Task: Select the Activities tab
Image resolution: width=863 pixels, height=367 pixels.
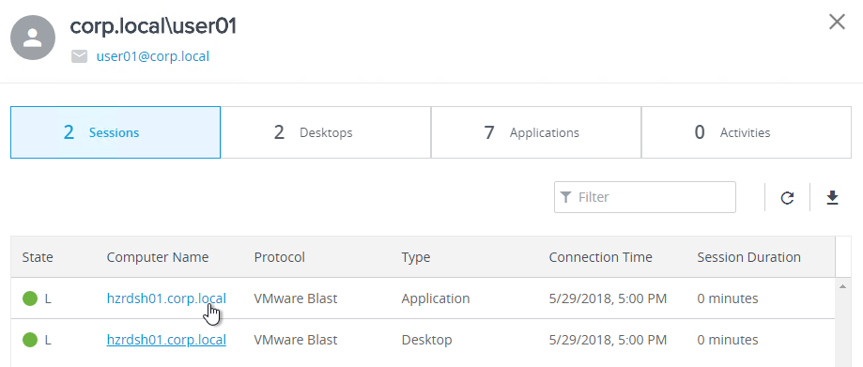Action: tap(747, 132)
